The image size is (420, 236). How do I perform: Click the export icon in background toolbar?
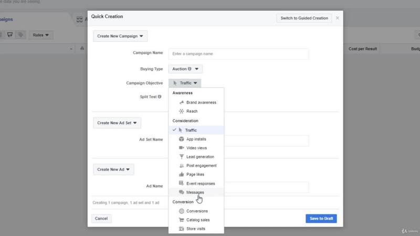10,35
